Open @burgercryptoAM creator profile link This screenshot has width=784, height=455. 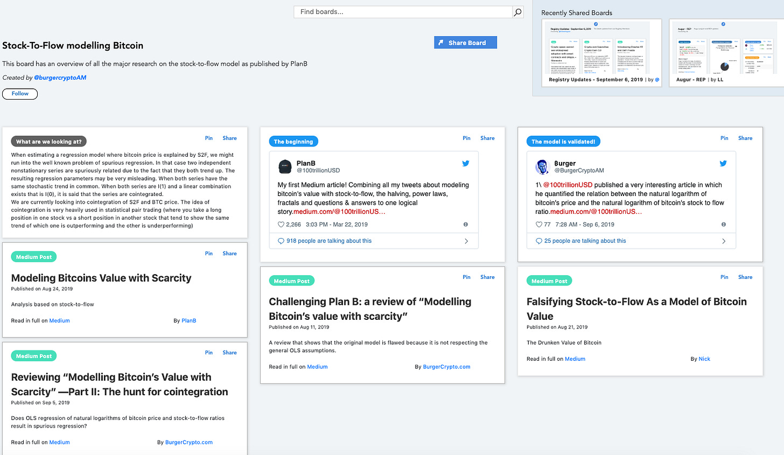coord(60,78)
